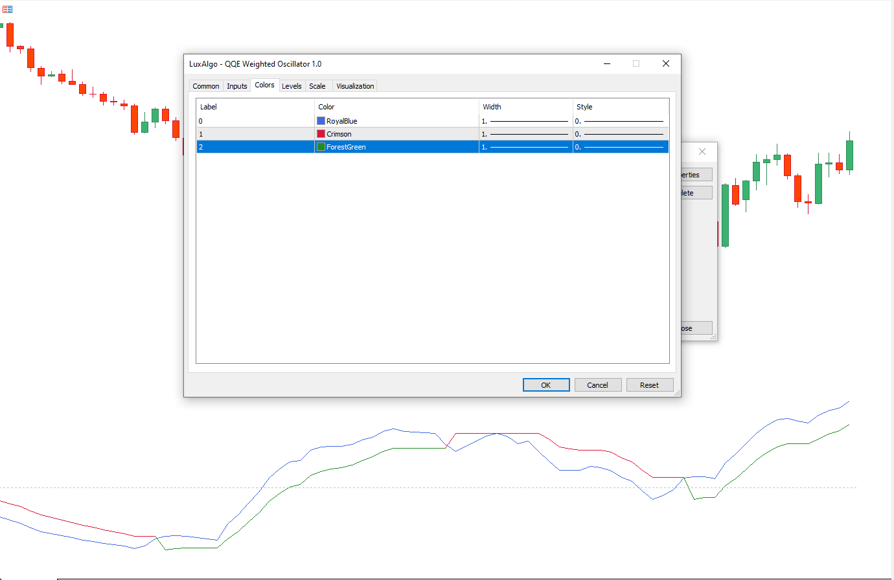Change the ForestGreen color swatch
This screenshot has width=894, height=580.
[x=321, y=147]
